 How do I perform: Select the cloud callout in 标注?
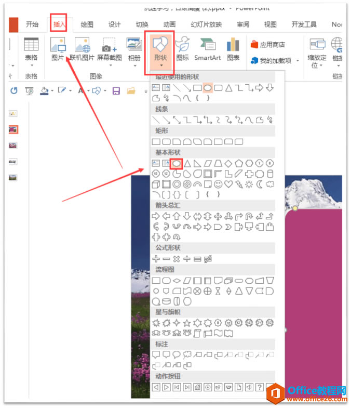coord(187,354)
